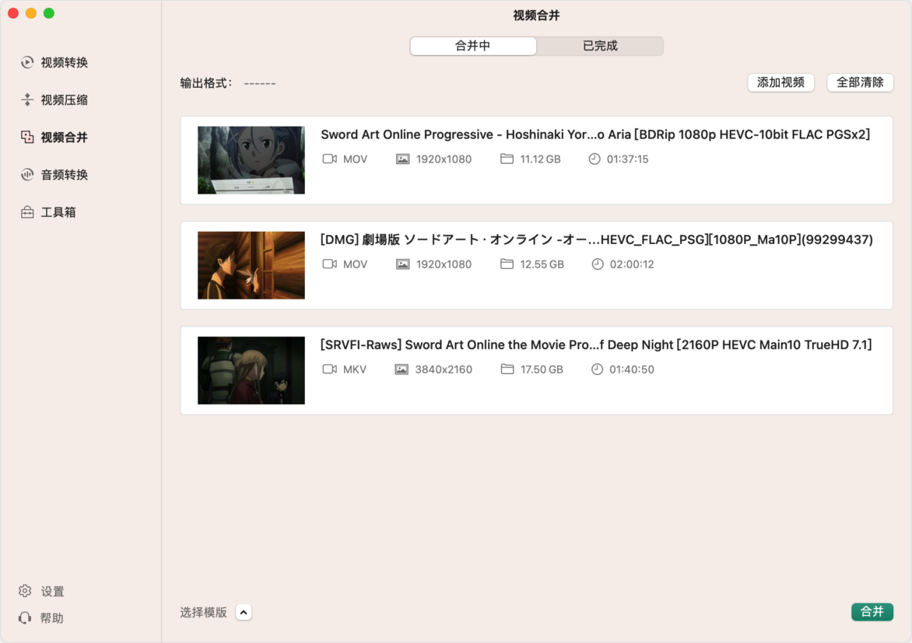Click the 01:40:50 duration text
This screenshot has width=912, height=643.
point(632,369)
